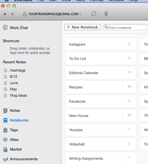The image size is (148, 164).
Task: Click the Market bag icon
Action: click(x=5, y=149)
